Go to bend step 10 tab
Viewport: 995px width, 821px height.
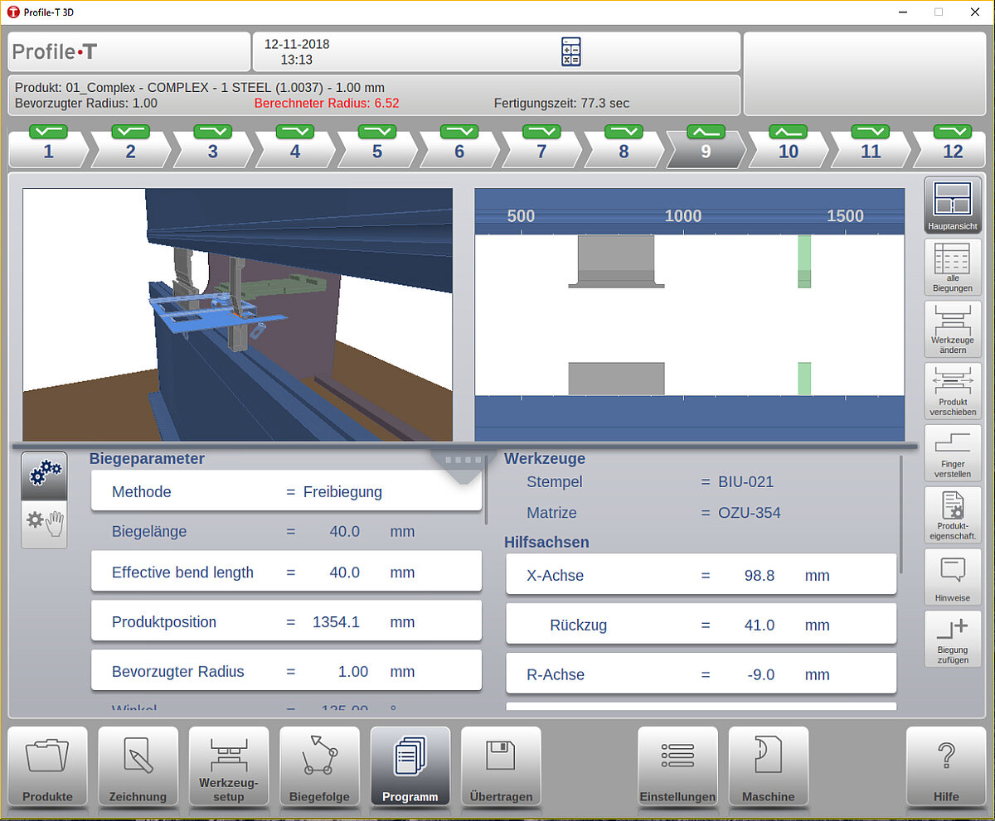tap(788, 152)
